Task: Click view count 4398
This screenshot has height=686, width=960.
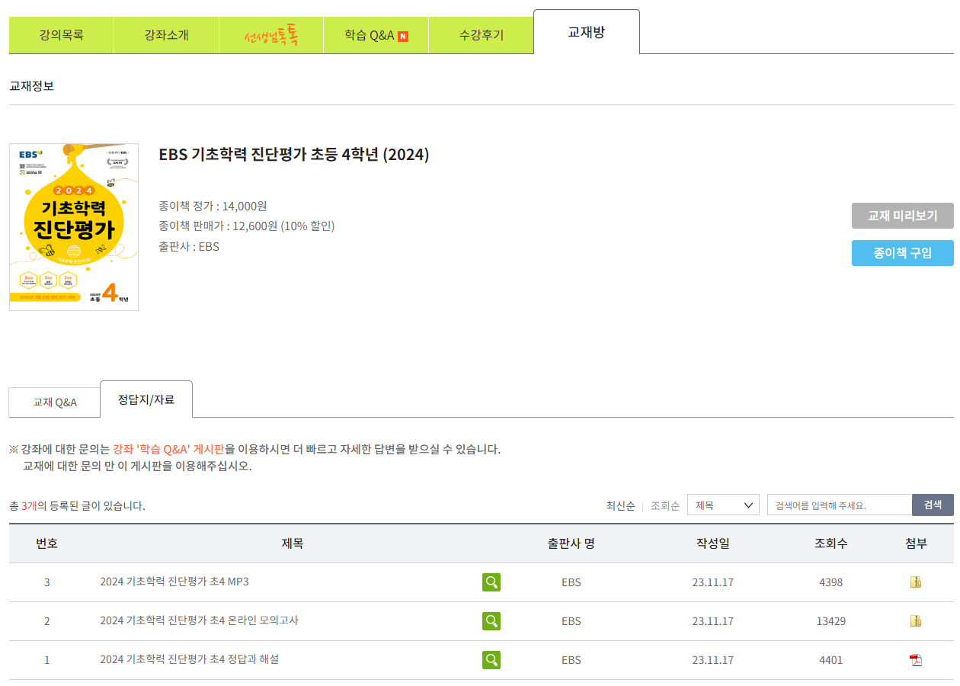Action: 830,582
